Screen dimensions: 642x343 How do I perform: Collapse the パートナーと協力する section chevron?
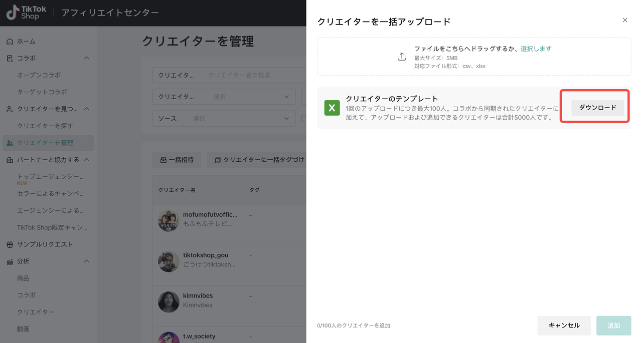coord(86,160)
